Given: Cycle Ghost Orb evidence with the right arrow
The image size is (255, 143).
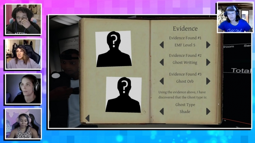Looking at the screenshot, I should tap(208, 81).
